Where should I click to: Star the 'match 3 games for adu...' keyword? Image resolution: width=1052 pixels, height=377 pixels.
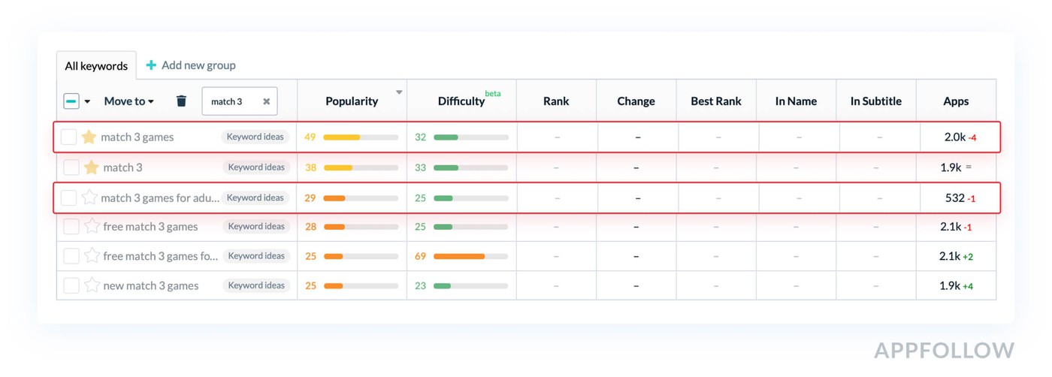pyautogui.click(x=89, y=198)
